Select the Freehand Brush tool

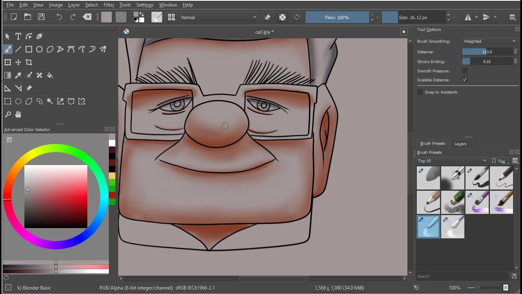(x=8, y=49)
